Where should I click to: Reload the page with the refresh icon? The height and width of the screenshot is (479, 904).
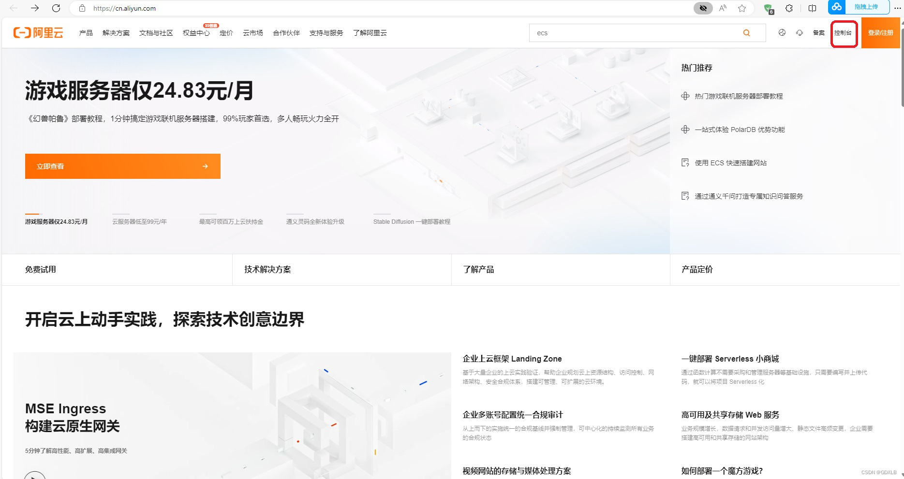pyautogui.click(x=56, y=8)
